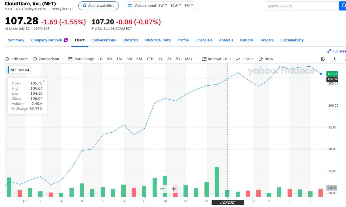Open the Analysis tab

coord(226,40)
